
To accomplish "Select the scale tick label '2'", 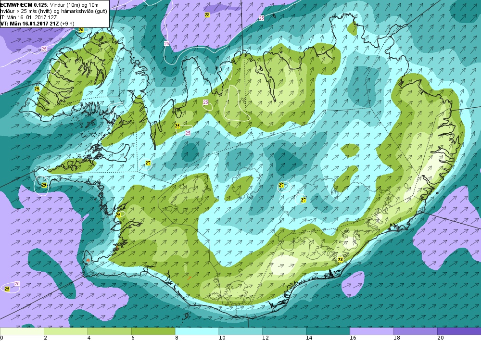I will [45, 338].
